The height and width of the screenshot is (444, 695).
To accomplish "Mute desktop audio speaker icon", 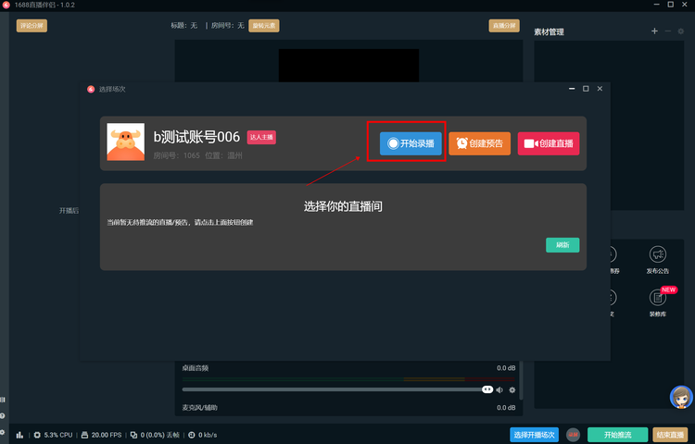I will coord(499,390).
